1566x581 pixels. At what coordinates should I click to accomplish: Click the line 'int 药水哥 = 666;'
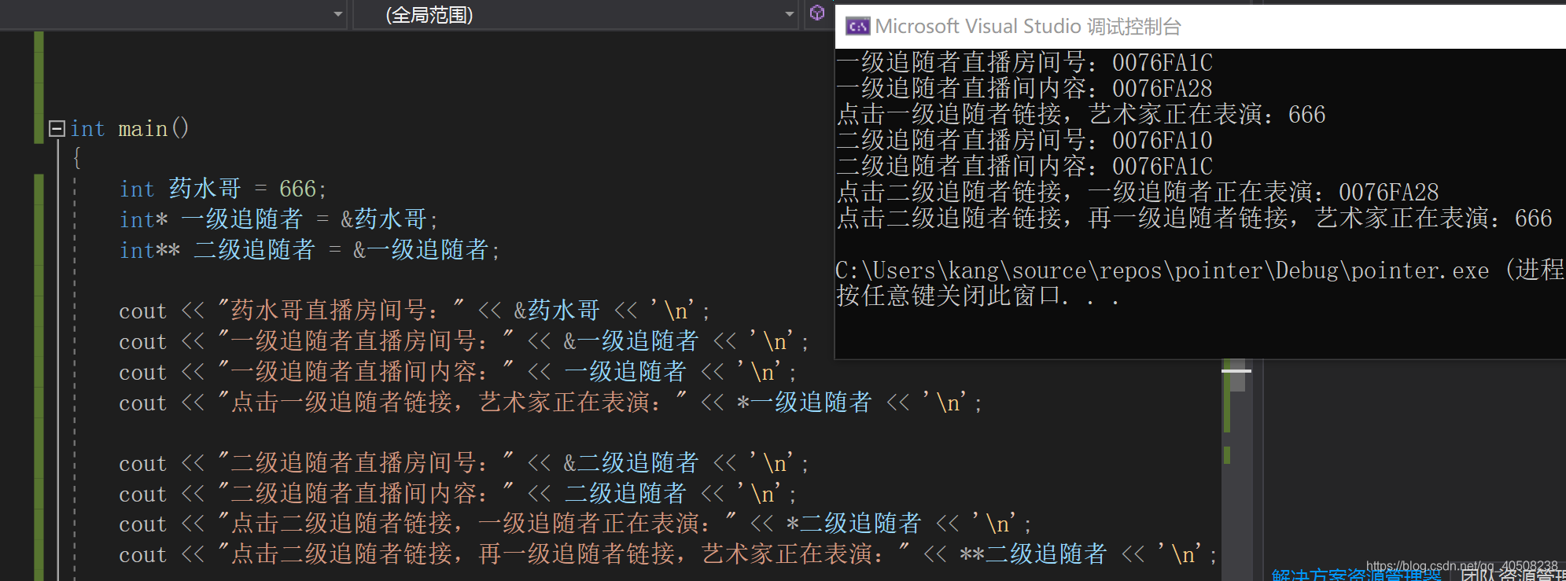coord(223,189)
